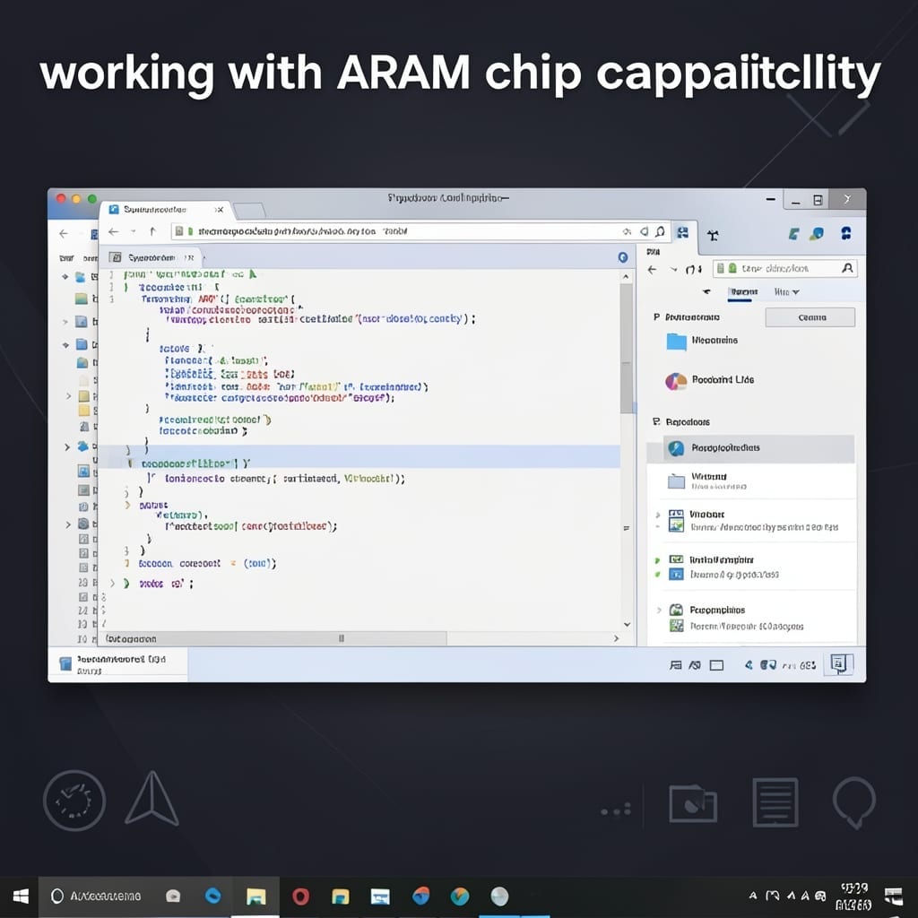Click the paper-plane arrow icon on the dark background
918x918 pixels.
[x=152, y=798]
